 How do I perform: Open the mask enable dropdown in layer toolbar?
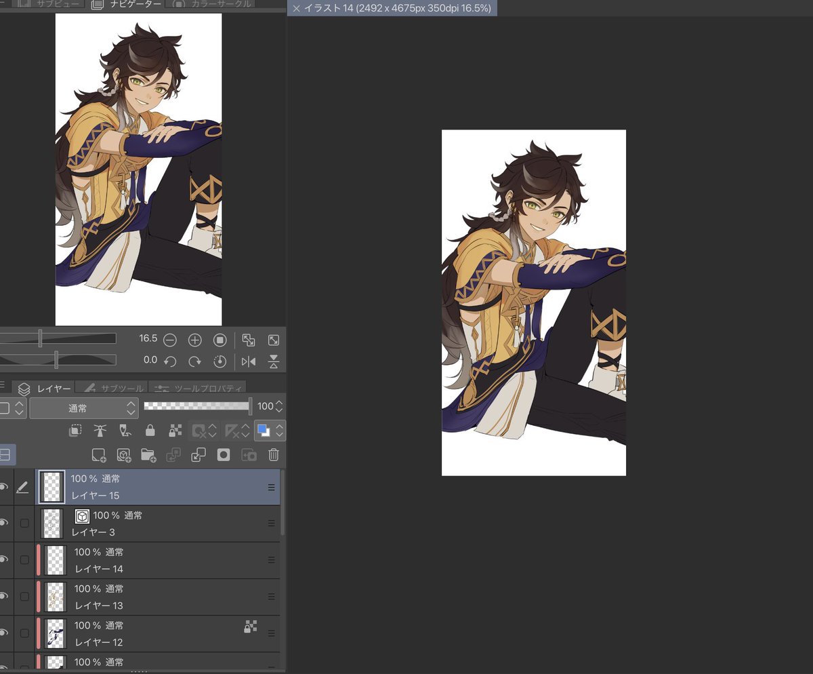203,431
